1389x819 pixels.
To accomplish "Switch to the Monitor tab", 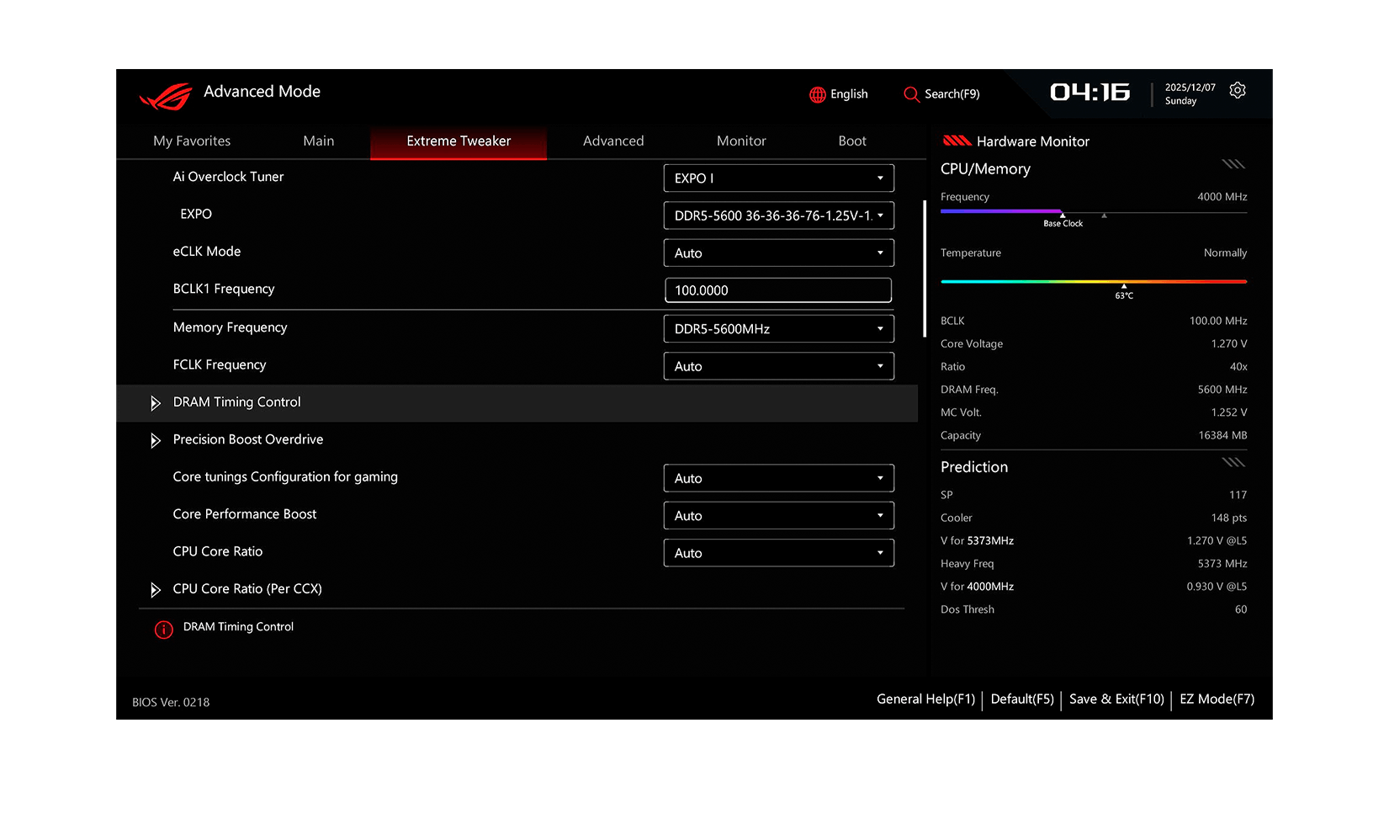I will (740, 141).
